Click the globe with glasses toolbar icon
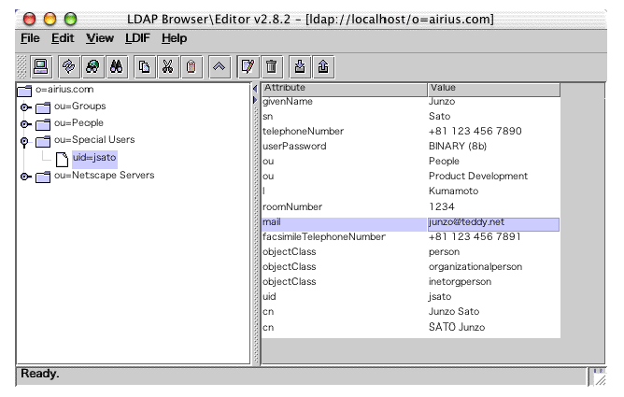 92,66
